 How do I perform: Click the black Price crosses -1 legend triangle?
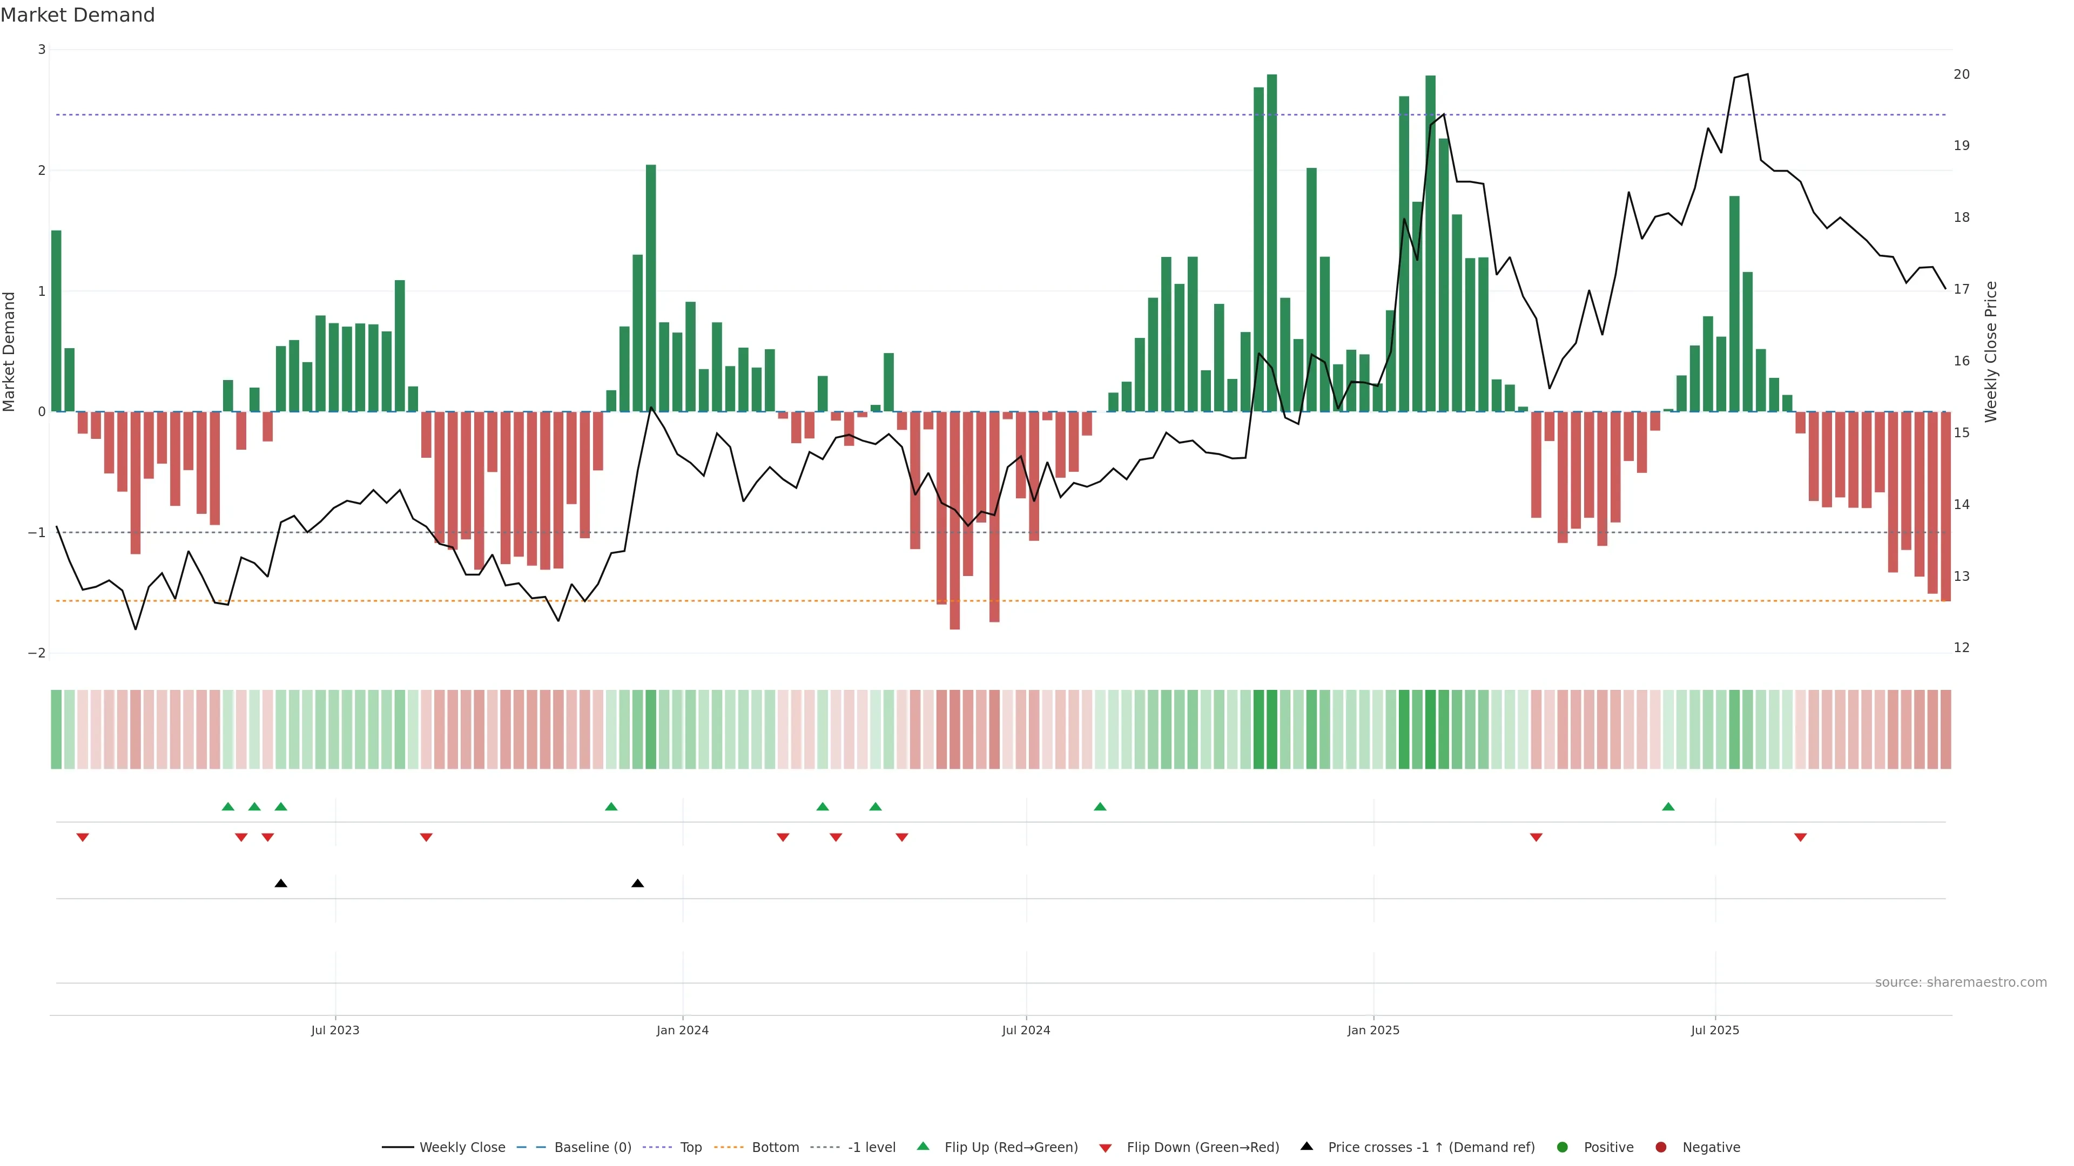[x=1307, y=1146]
